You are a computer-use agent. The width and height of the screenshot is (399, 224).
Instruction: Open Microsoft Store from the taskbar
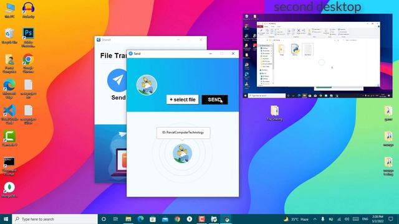click(x=153, y=219)
